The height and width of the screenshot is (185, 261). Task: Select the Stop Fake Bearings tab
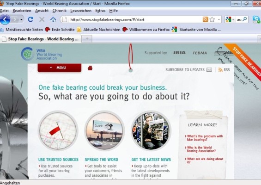(41, 39)
